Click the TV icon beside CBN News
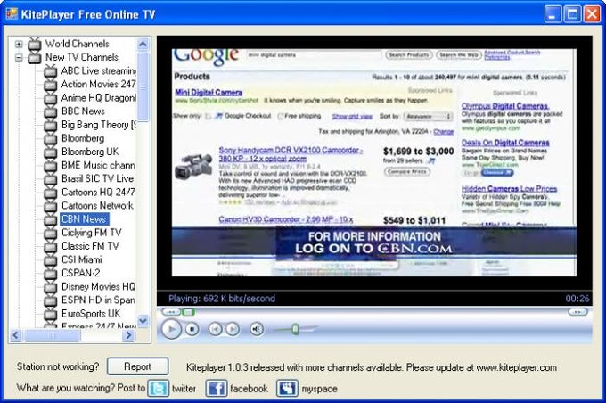This screenshot has width=606, height=403. (50, 220)
